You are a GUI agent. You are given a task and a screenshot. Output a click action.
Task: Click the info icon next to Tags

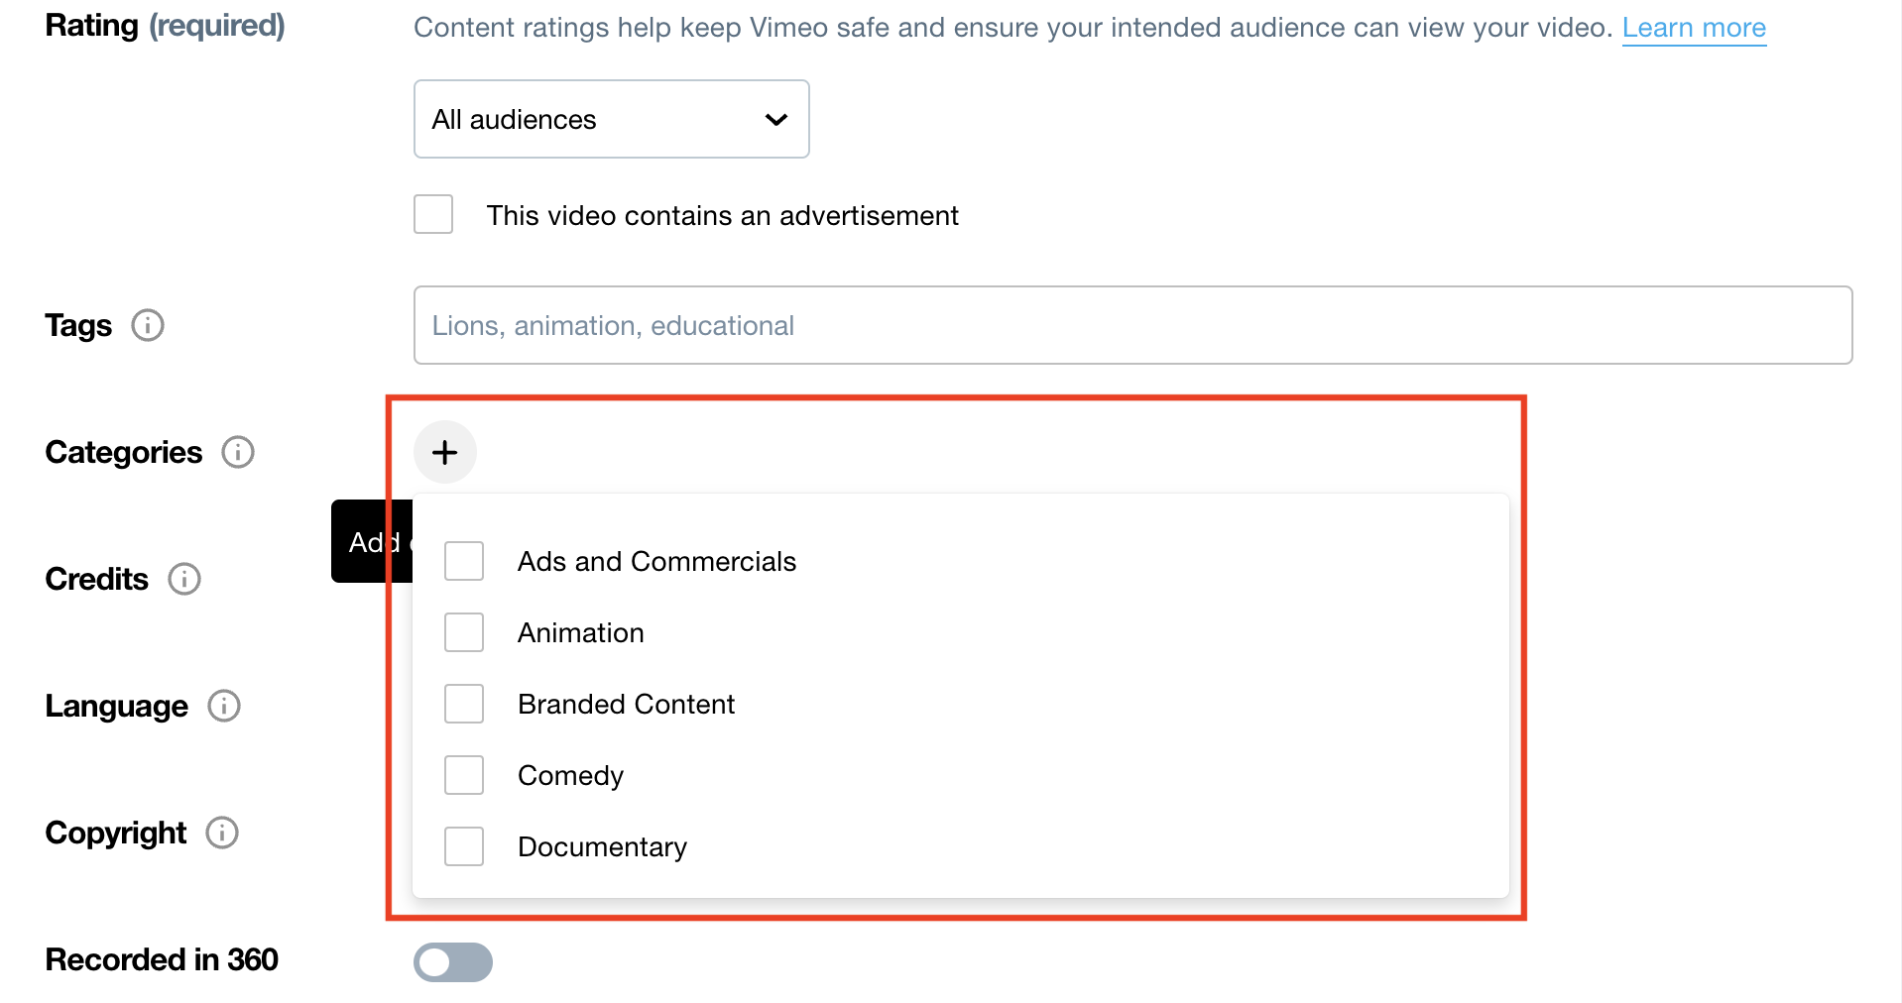tap(148, 325)
